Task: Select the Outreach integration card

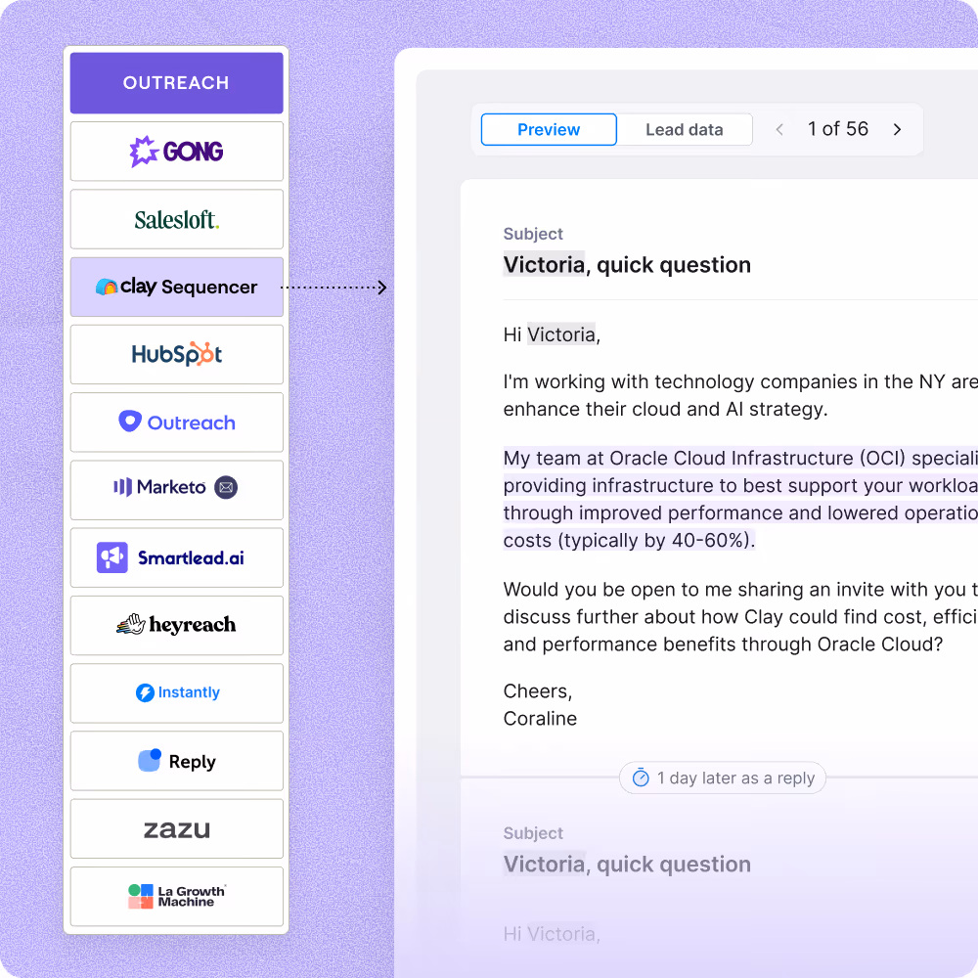Action: (x=176, y=422)
